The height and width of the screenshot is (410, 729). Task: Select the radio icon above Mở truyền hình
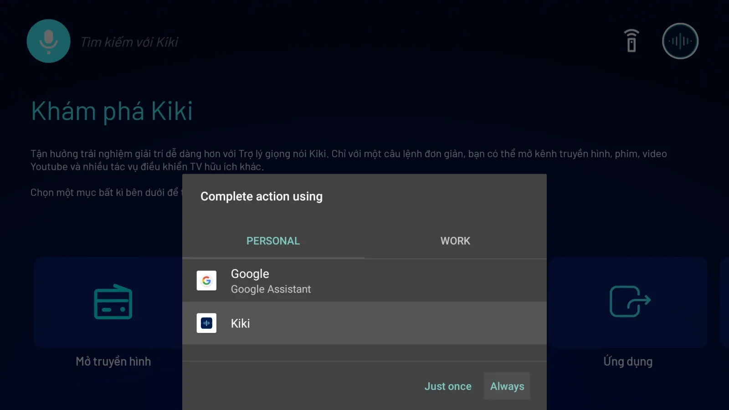pos(113,302)
